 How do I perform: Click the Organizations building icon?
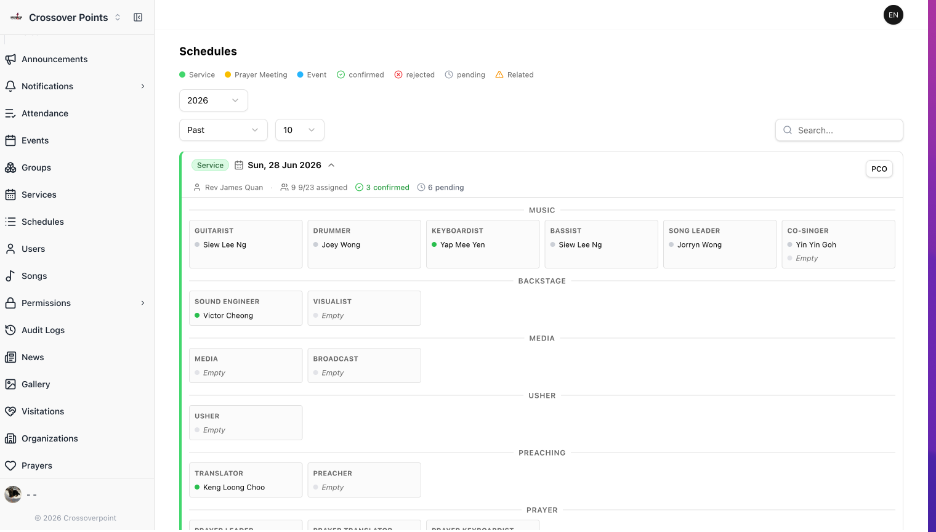click(10, 438)
